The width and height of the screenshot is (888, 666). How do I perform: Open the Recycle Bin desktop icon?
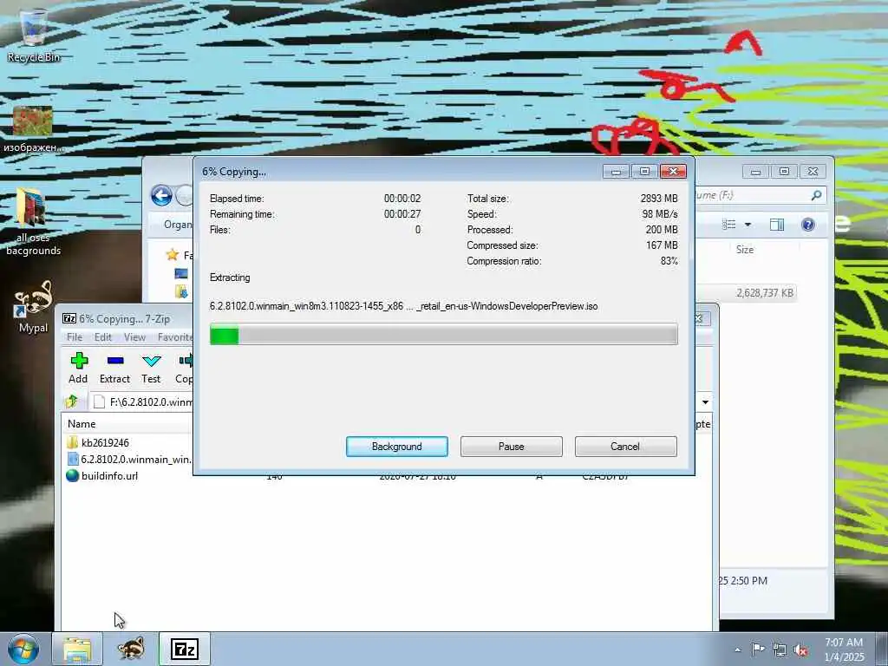[34, 35]
